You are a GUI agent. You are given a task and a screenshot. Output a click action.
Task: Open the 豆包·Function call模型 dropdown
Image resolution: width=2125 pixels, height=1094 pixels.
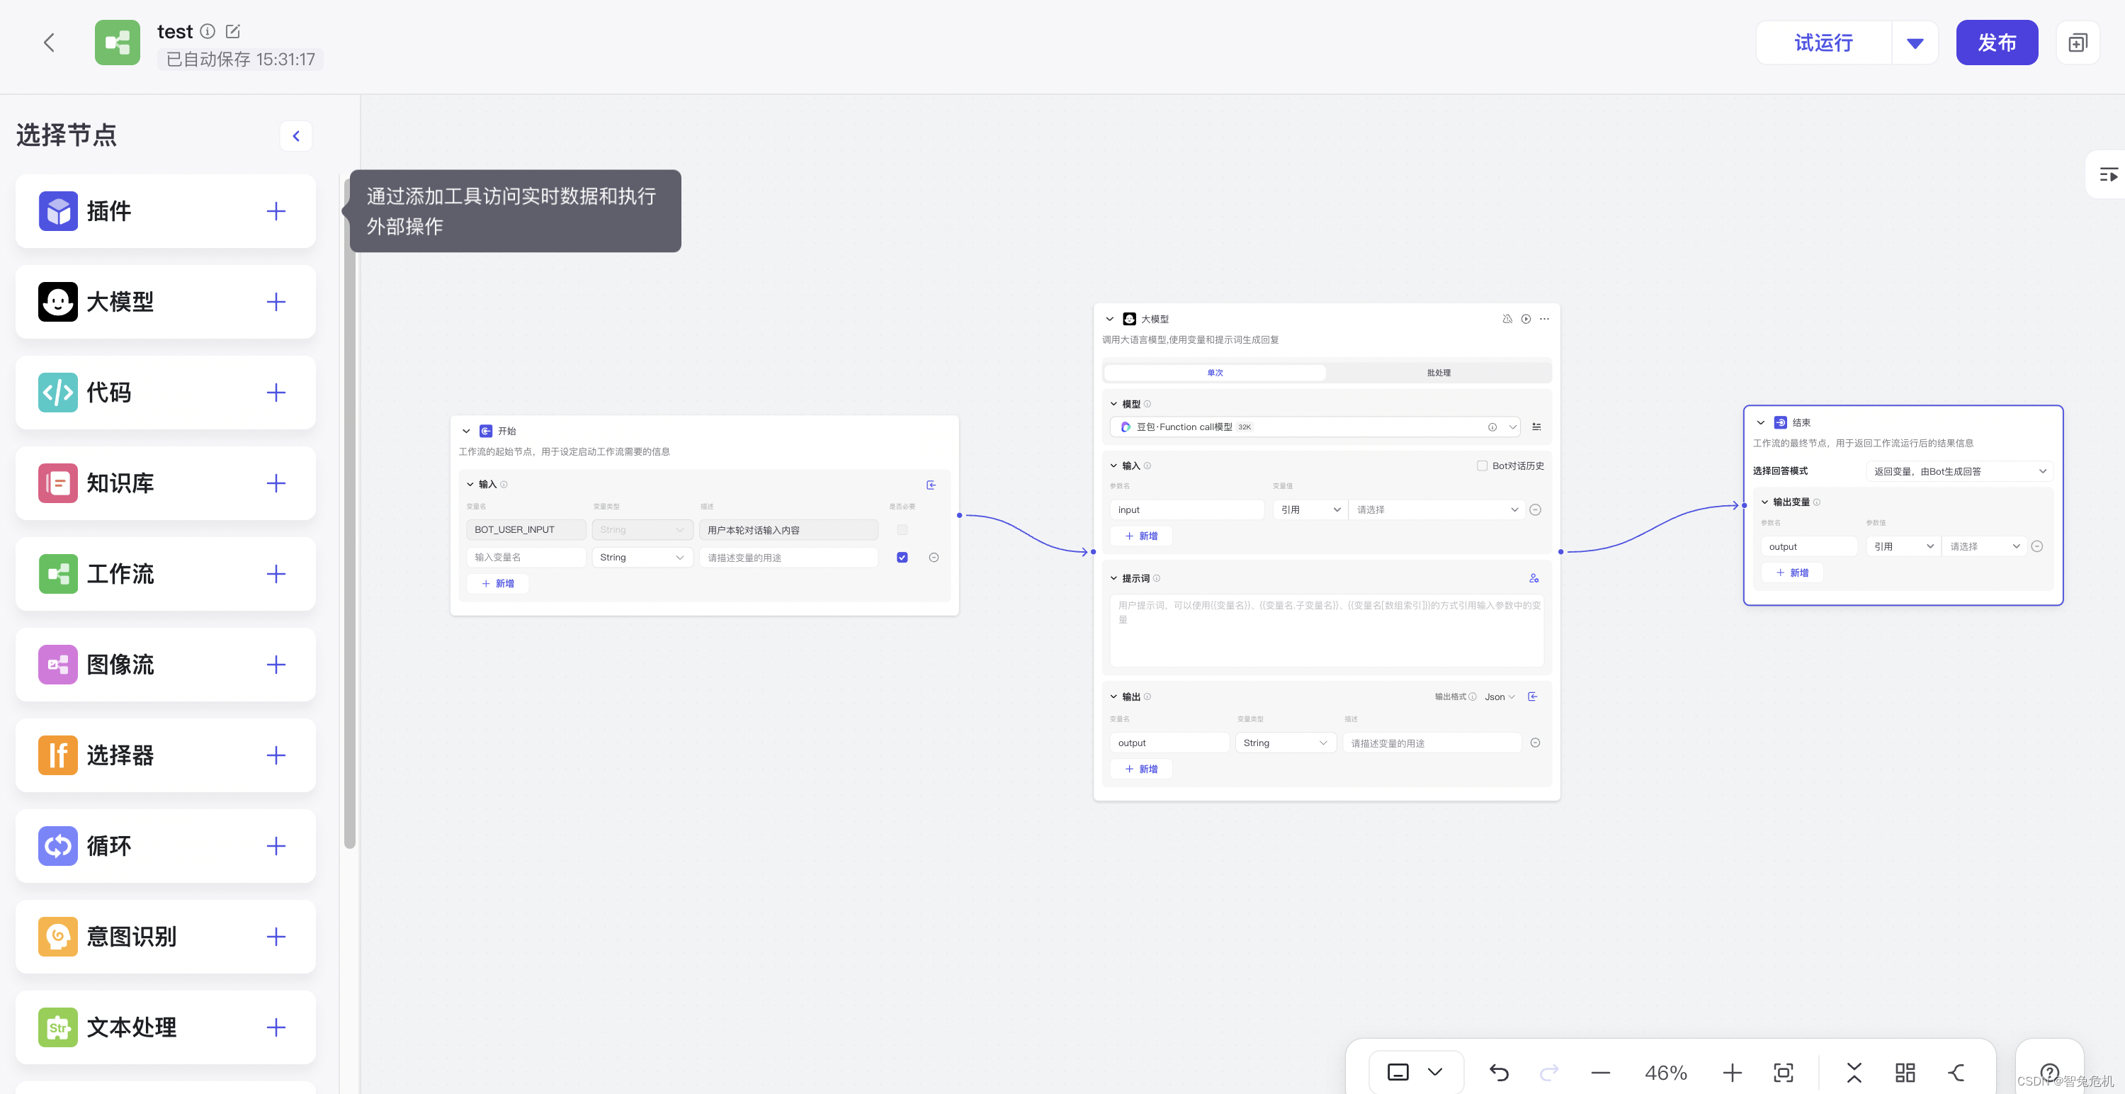tap(1512, 427)
